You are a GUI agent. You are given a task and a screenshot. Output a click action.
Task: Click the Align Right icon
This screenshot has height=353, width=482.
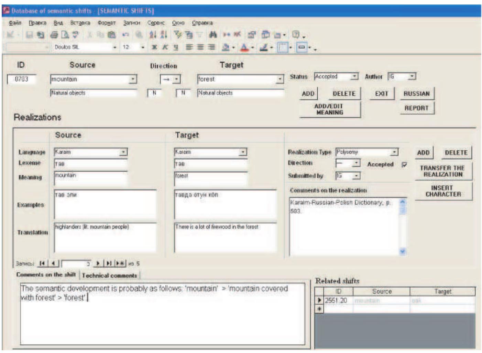[x=212, y=47]
